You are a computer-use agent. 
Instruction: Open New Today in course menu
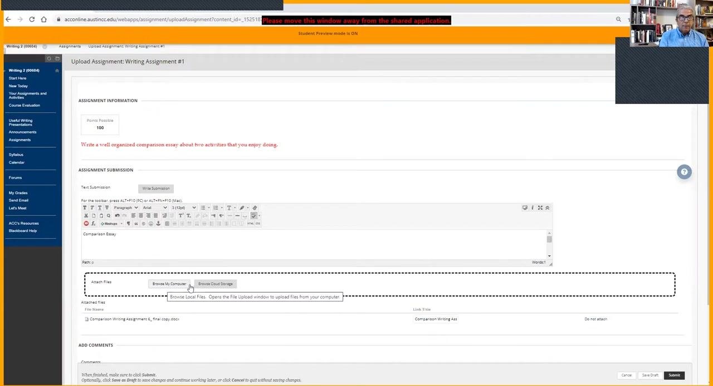[x=18, y=86]
